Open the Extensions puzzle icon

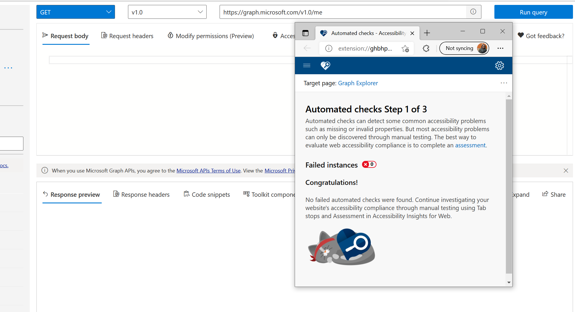coord(426,48)
